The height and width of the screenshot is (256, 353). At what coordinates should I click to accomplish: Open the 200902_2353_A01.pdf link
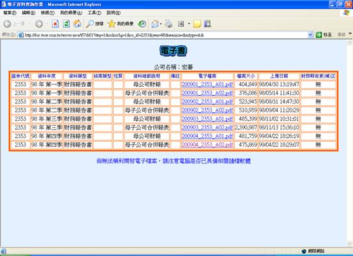click(x=207, y=102)
